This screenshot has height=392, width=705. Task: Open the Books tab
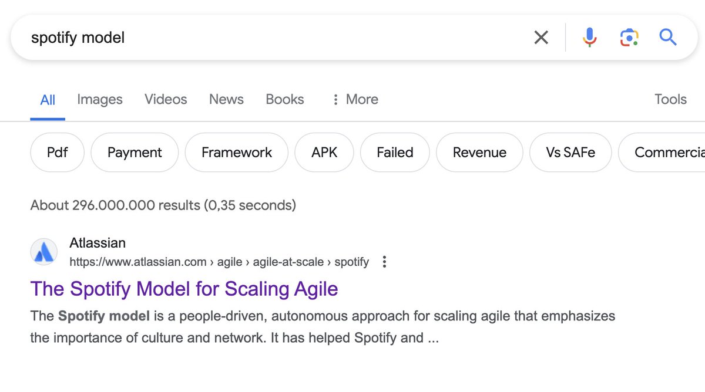pyautogui.click(x=285, y=99)
